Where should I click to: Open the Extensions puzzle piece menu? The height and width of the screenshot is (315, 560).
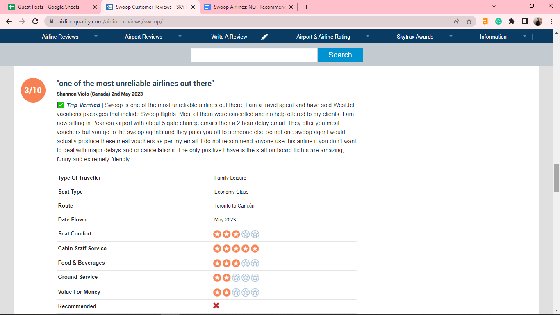pyautogui.click(x=512, y=21)
